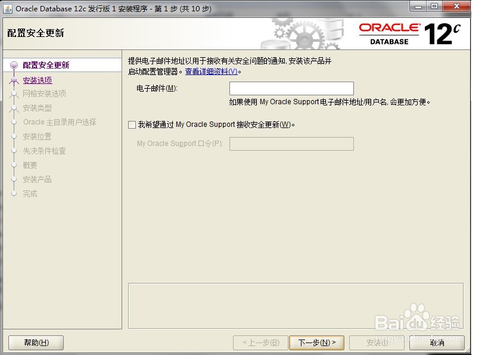Select the 安装类型 step

pyautogui.click(x=37, y=108)
